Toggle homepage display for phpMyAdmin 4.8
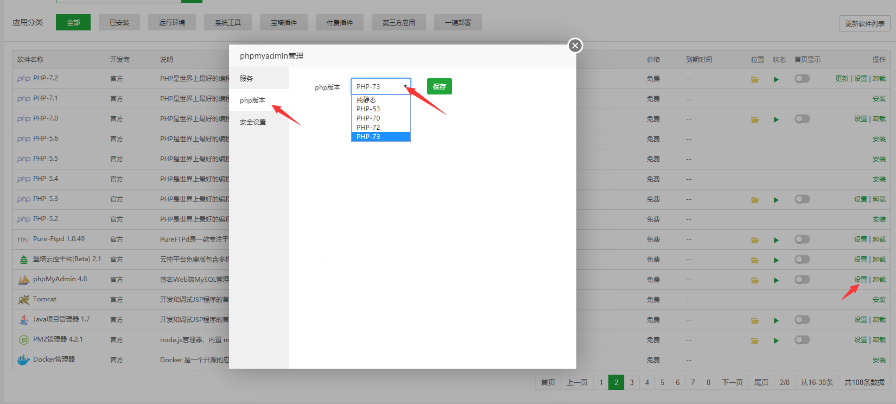The image size is (896, 404). point(802,280)
